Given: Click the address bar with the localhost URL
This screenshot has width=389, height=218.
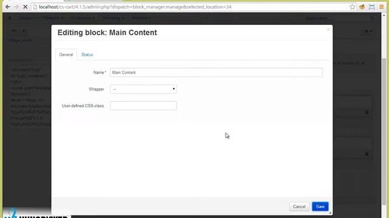Looking at the screenshot, I should click(x=191, y=7).
